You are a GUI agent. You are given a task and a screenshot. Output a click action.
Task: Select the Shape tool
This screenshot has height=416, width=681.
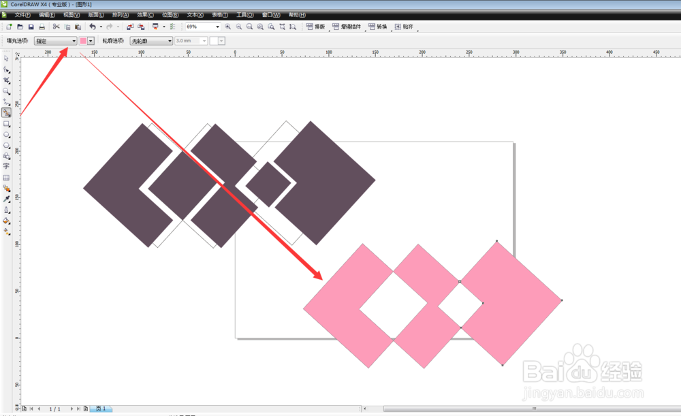coord(6,69)
